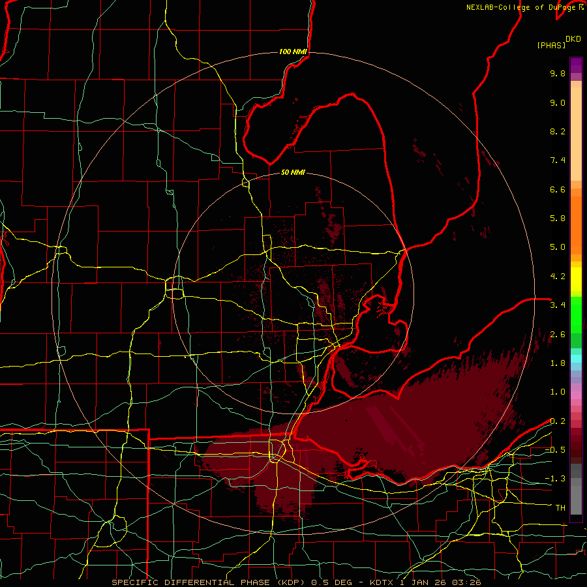Image resolution: width=587 pixels, height=587 pixels.
Task: Click the 6.6 scale value
Action: (558, 189)
